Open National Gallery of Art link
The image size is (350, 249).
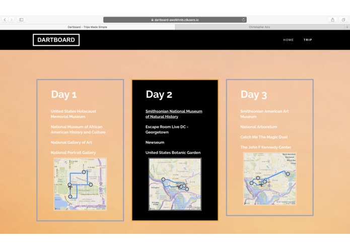pyautogui.click(x=71, y=142)
